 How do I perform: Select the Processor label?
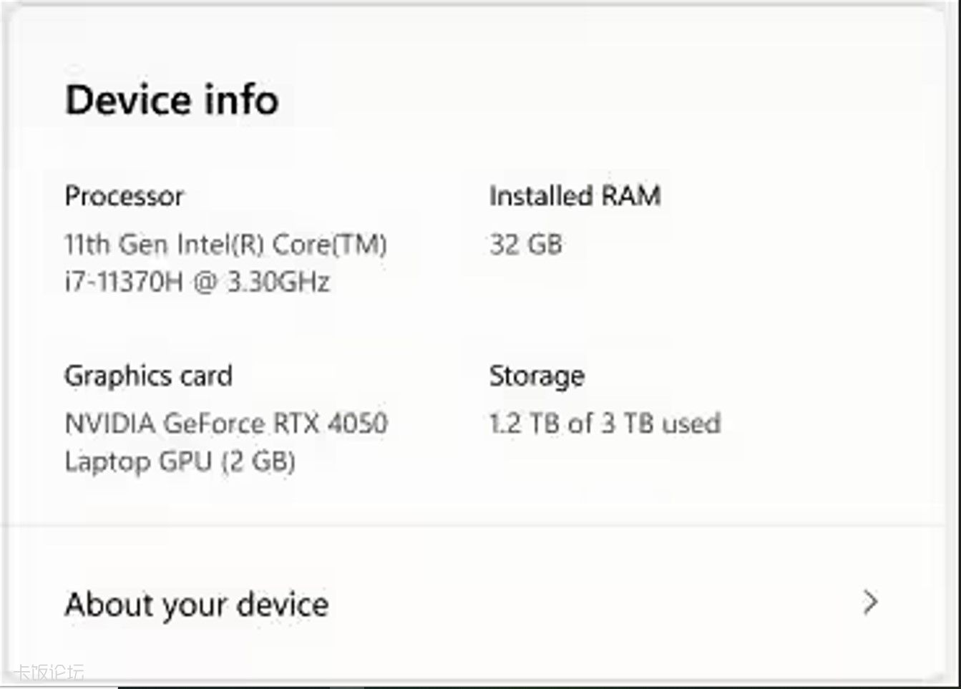click(124, 196)
